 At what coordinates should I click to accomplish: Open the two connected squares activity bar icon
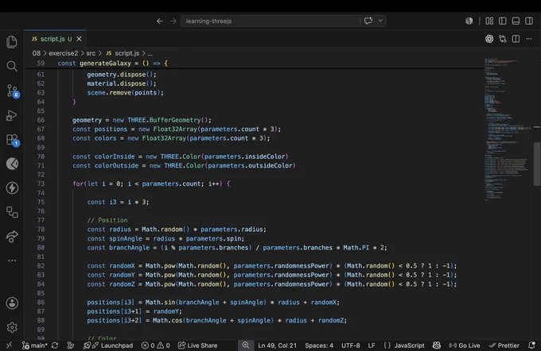(12, 212)
